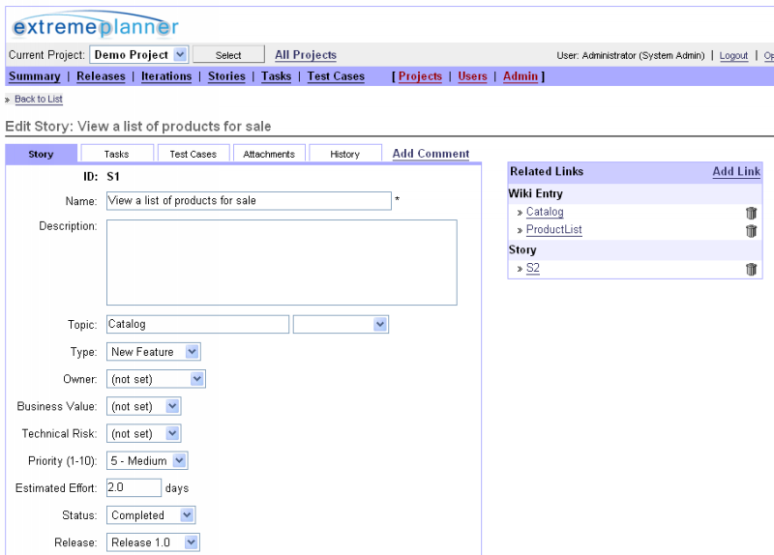Remove related story S2 via trash icon
Viewport: 774px width, 555px height.
tap(751, 269)
